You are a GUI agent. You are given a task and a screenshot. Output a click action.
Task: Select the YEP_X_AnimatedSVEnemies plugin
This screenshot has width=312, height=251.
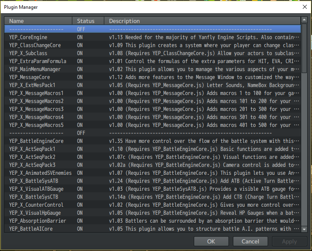(153, 173)
